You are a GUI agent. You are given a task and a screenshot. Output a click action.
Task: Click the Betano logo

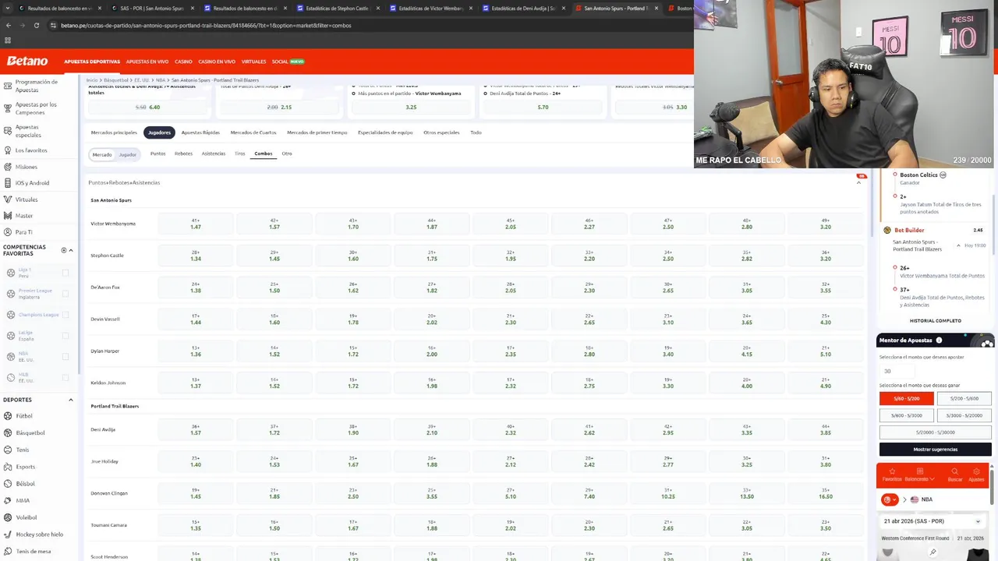(27, 61)
